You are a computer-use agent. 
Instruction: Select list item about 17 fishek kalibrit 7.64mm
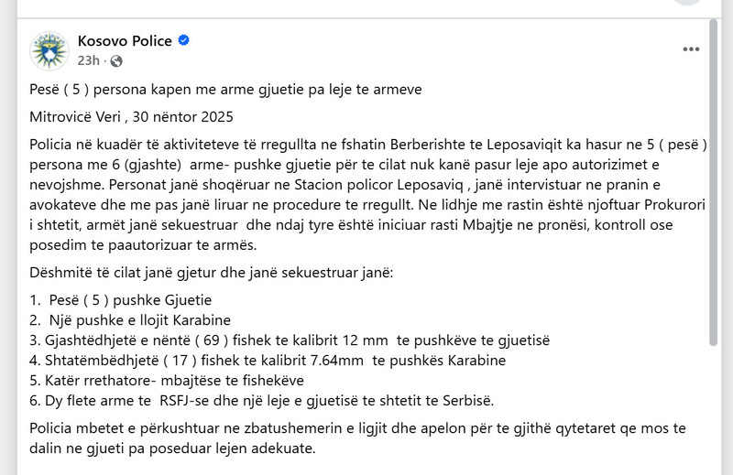click(268, 360)
